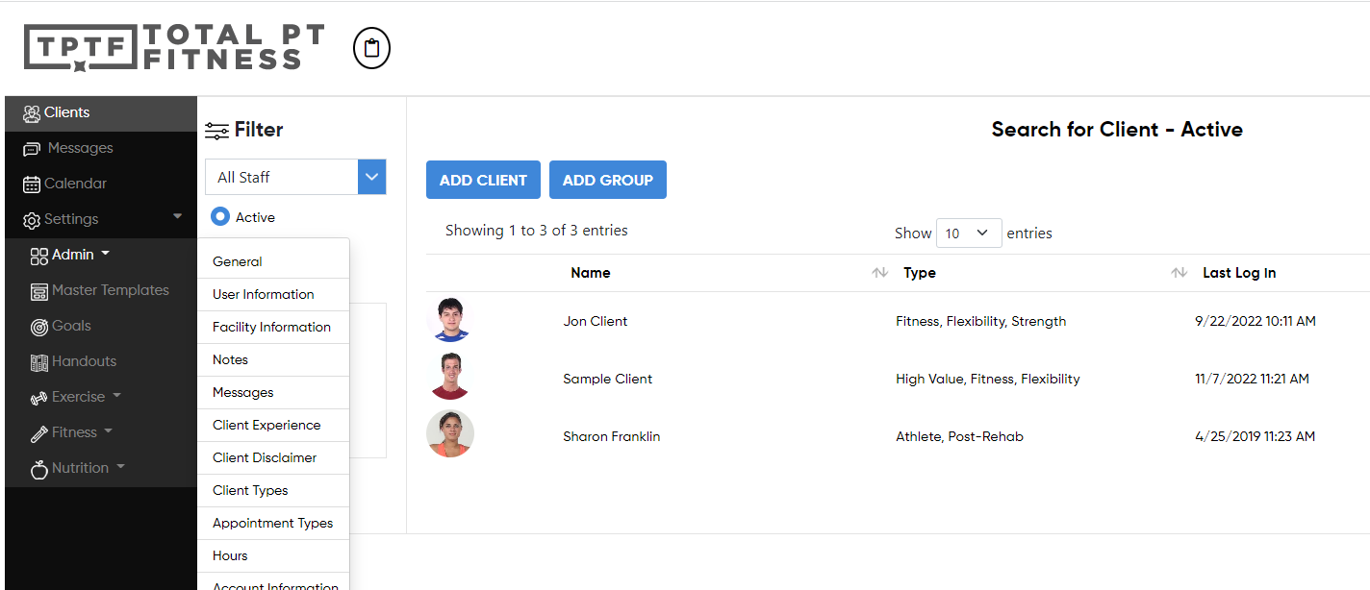Click the clipboard icon in header
Screen dimensions: 1370x590
(x=371, y=48)
